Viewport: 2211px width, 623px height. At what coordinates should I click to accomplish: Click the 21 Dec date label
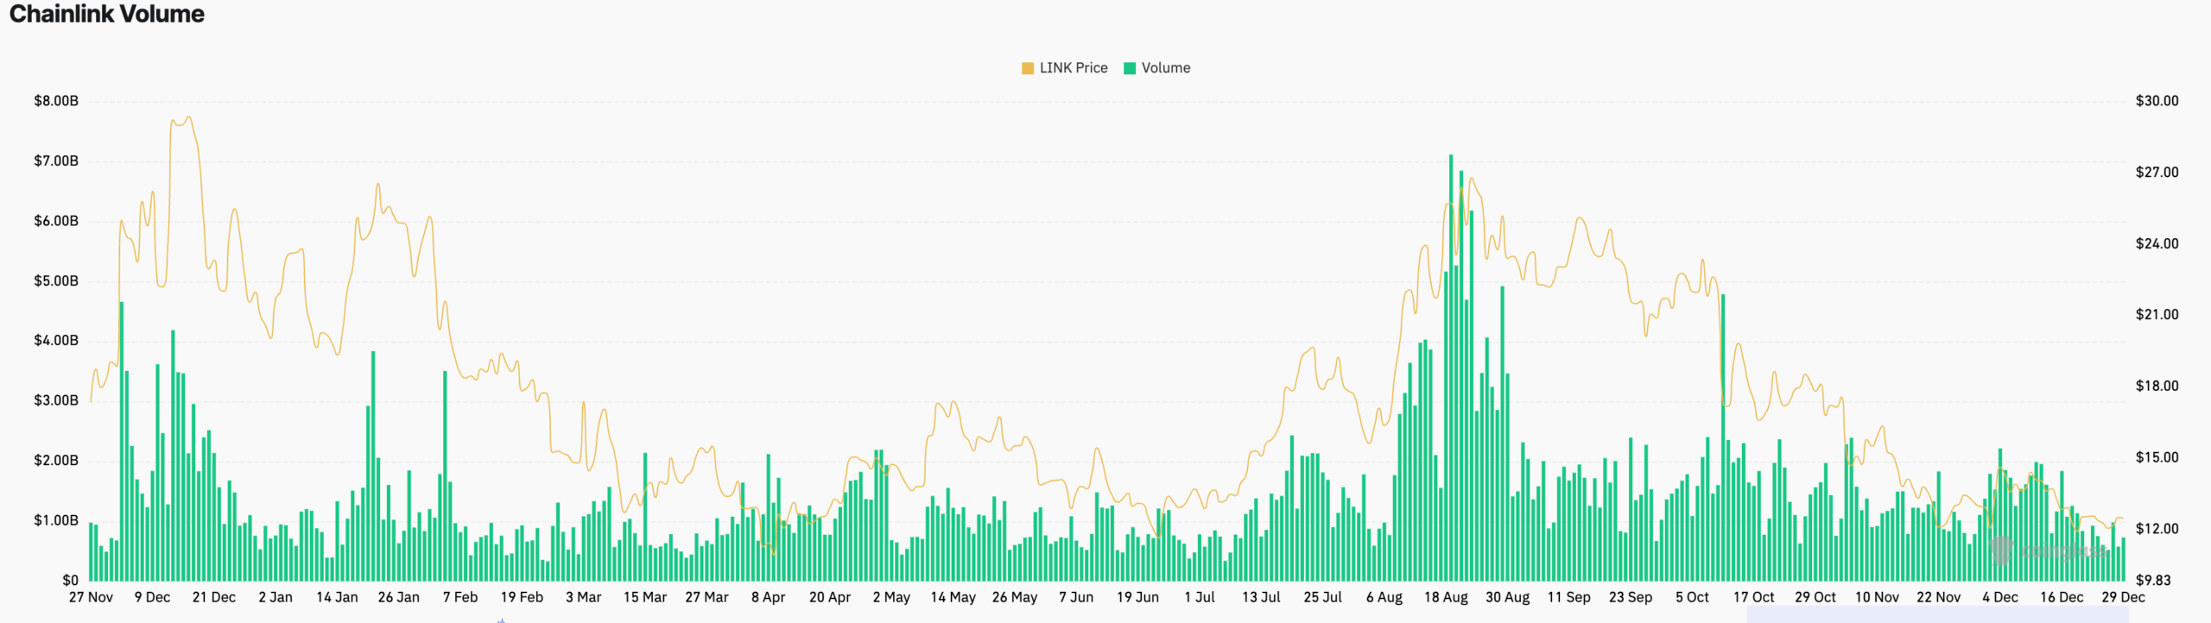[x=214, y=597]
